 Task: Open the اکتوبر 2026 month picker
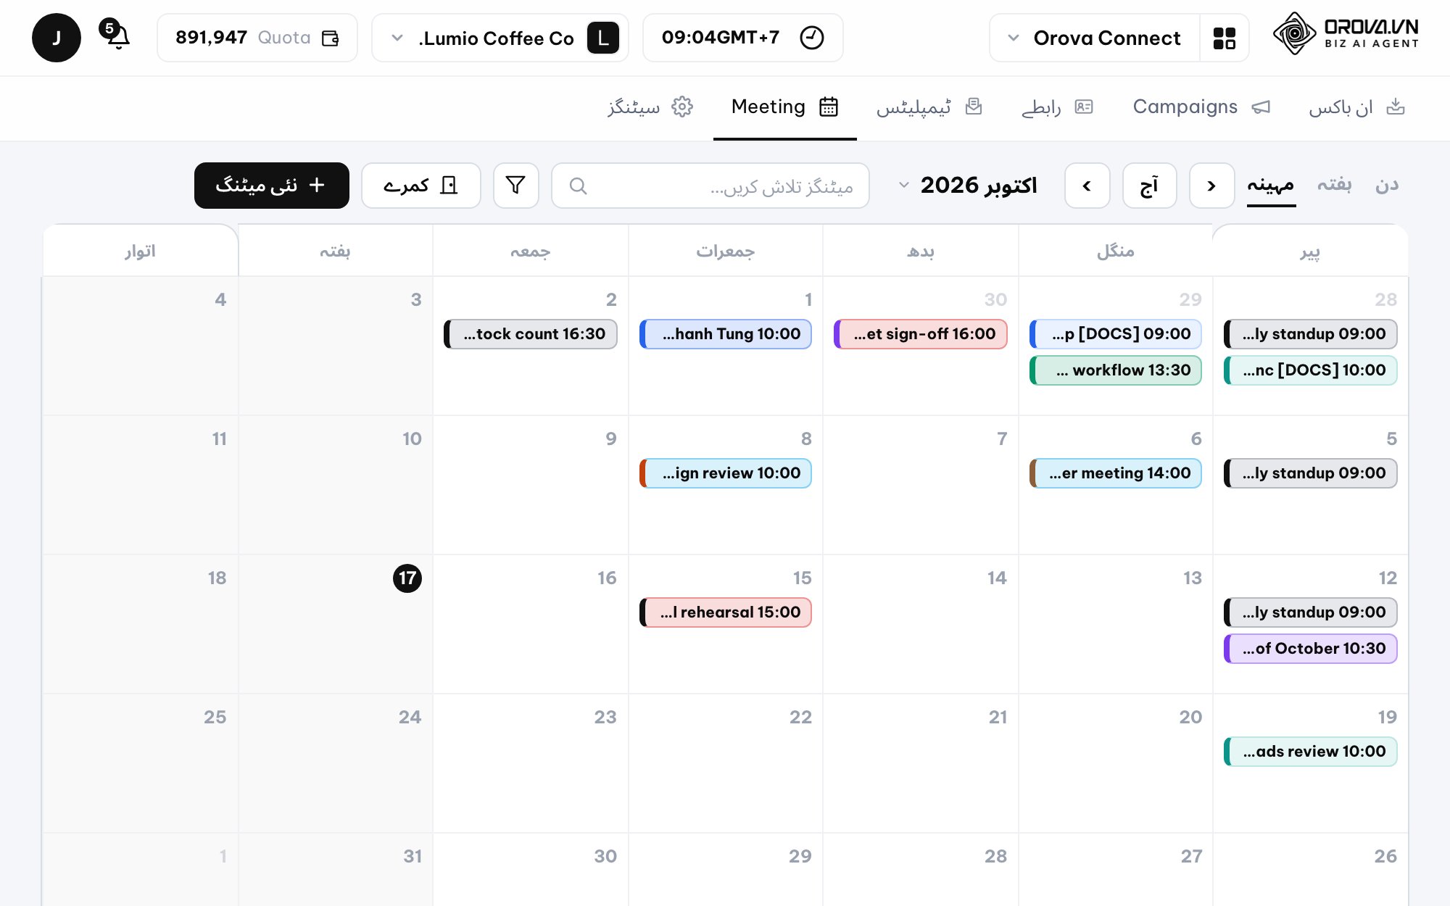click(968, 186)
